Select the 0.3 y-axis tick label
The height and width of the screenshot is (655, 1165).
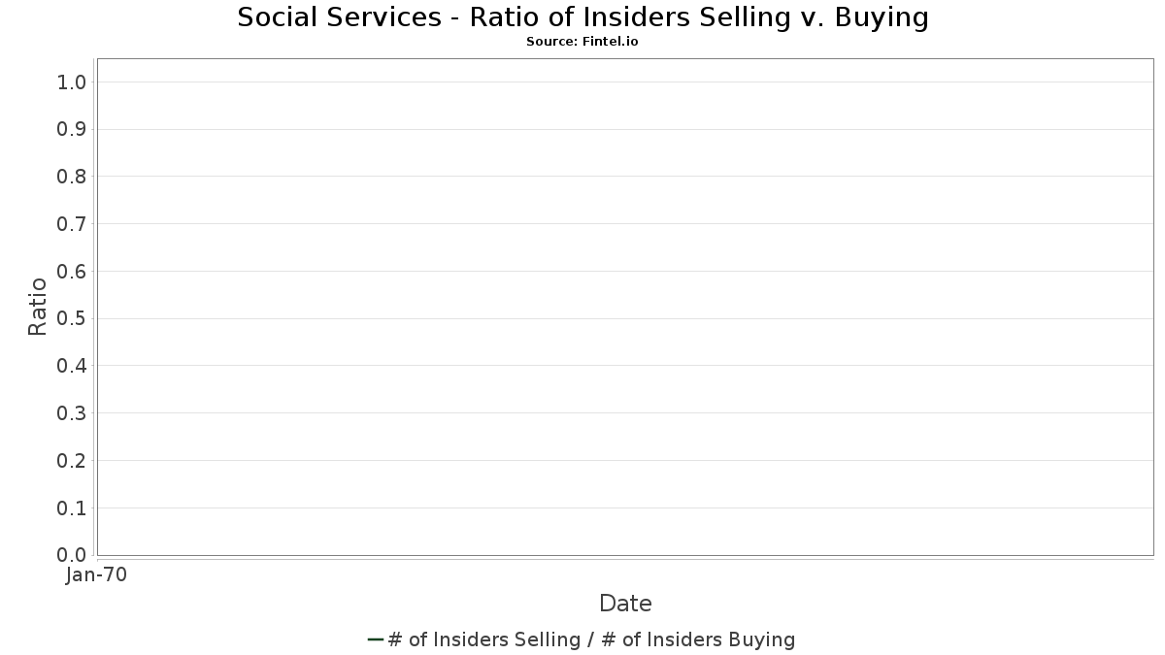(73, 413)
